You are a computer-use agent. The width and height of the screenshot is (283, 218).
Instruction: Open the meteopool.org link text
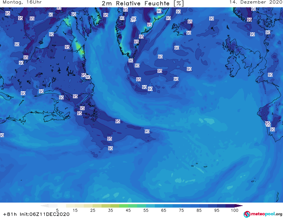[x=266, y=214]
